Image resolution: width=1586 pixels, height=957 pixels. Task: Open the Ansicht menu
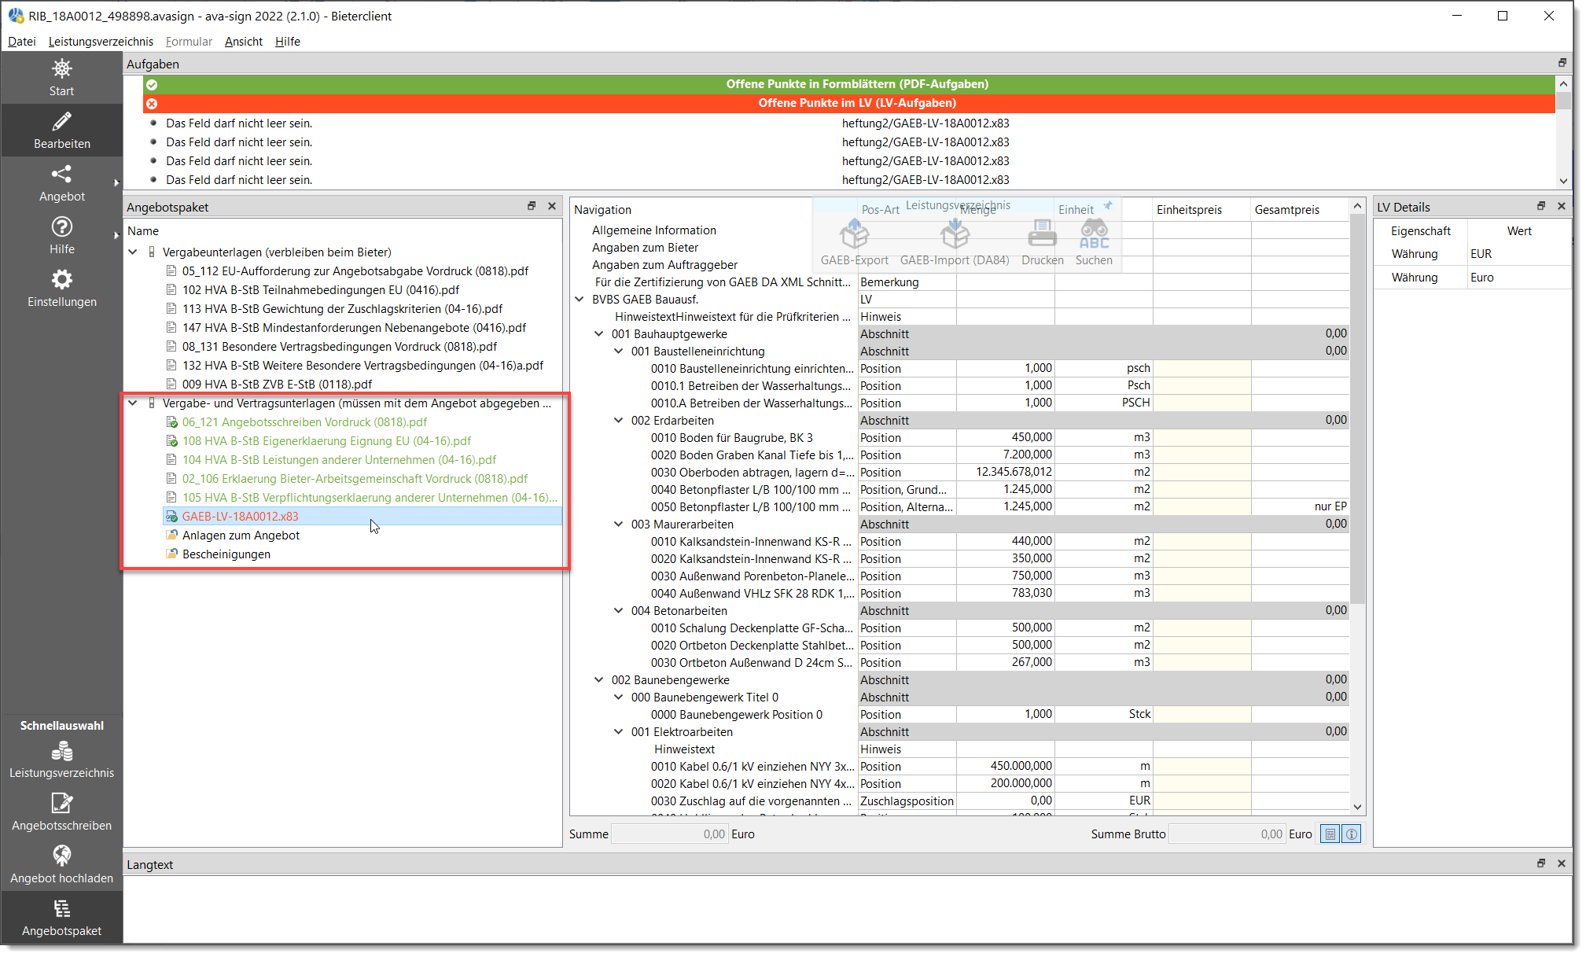pyautogui.click(x=244, y=42)
